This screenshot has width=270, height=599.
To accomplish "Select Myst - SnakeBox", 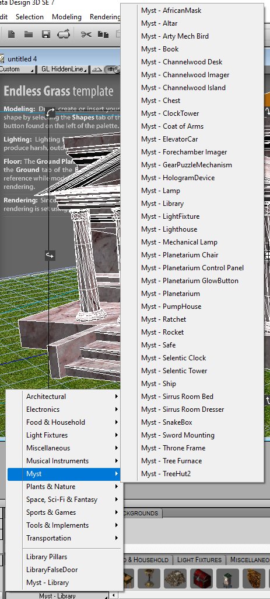I will point(192,422).
